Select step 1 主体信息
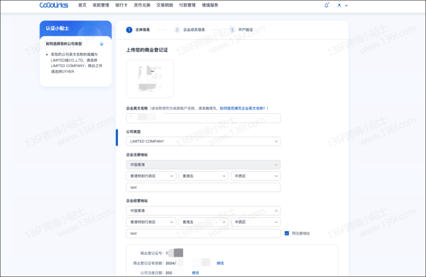426x277 pixels. (x=138, y=30)
